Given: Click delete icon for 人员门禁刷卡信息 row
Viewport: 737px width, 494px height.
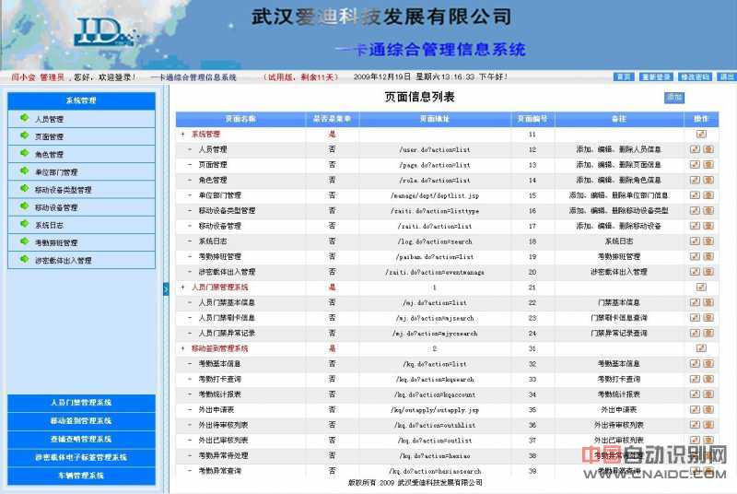Looking at the screenshot, I should point(708,318).
